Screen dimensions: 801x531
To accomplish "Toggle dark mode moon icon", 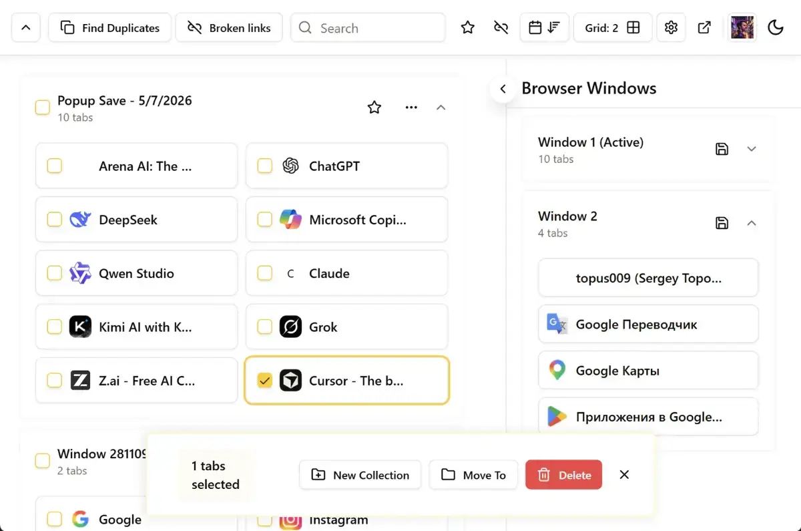I will 775,28.
